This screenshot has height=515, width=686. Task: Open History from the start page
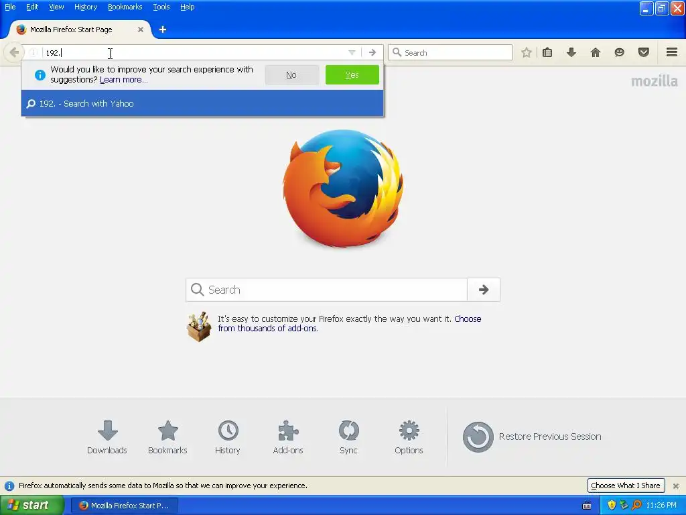click(x=228, y=437)
